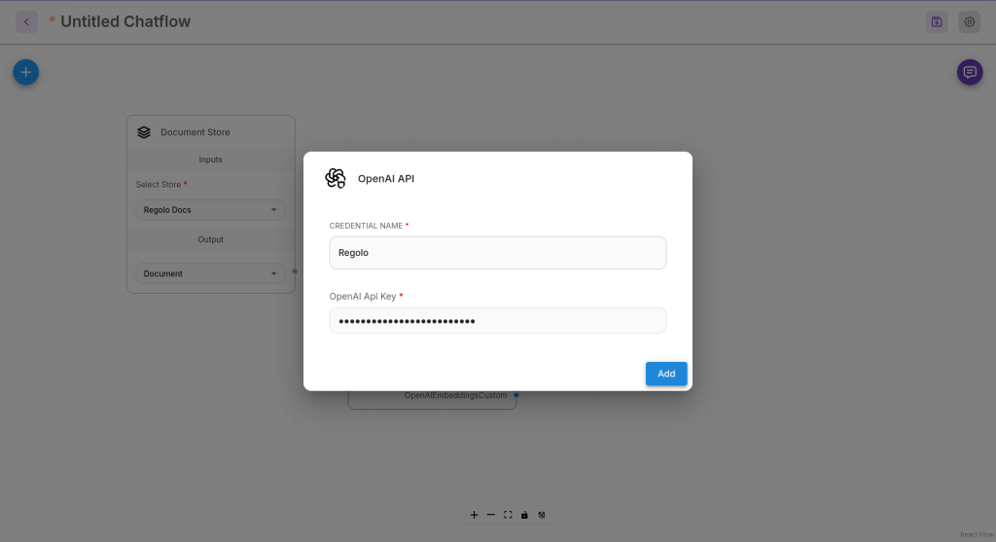Open the React Flow attribution link
The width and height of the screenshot is (996, 542).
tap(977, 535)
